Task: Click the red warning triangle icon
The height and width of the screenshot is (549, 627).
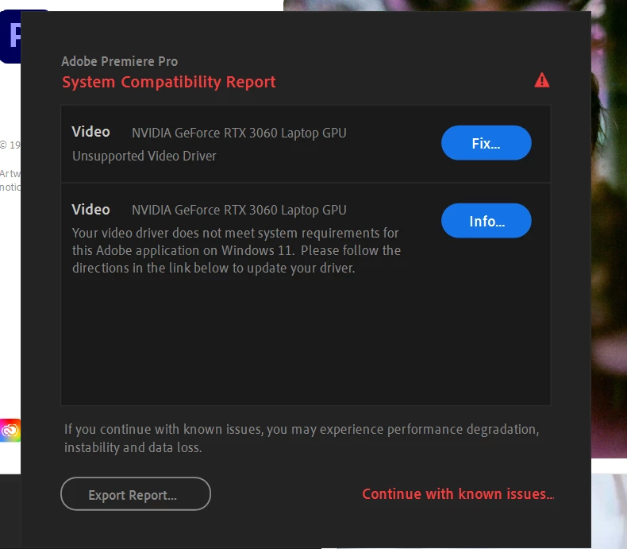Action: click(x=542, y=80)
